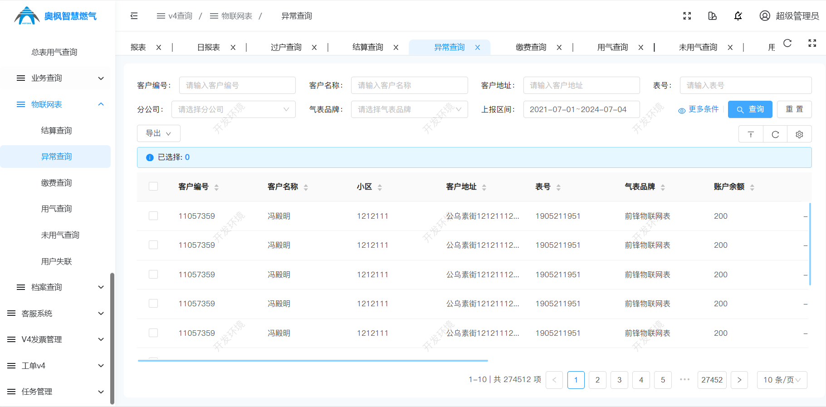Check the second row checkbox
The height and width of the screenshot is (407, 826).
click(153, 245)
